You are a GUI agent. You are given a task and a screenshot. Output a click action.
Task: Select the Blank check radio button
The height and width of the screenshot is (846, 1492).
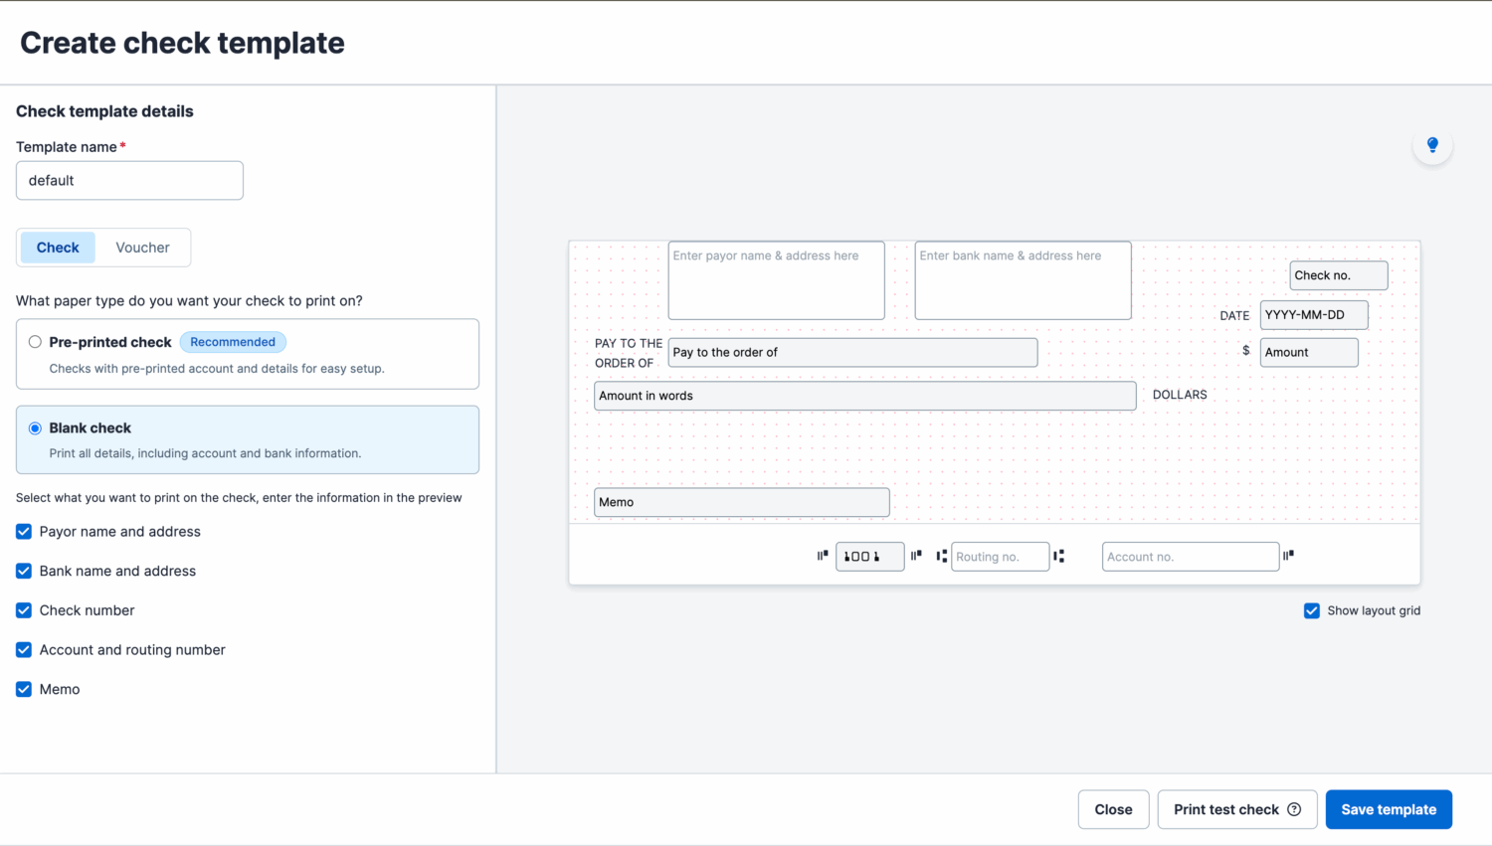pyautogui.click(x=35, y=427)
